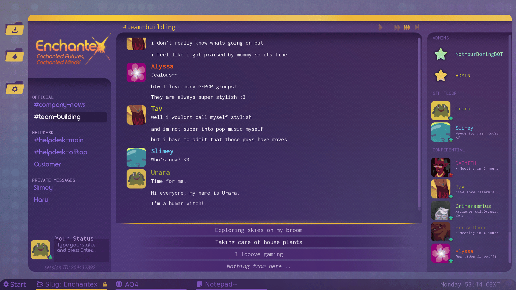Choose reply "I looove gaming"
The height and width of the screenshot is (290, 516).
pos(259,254)
